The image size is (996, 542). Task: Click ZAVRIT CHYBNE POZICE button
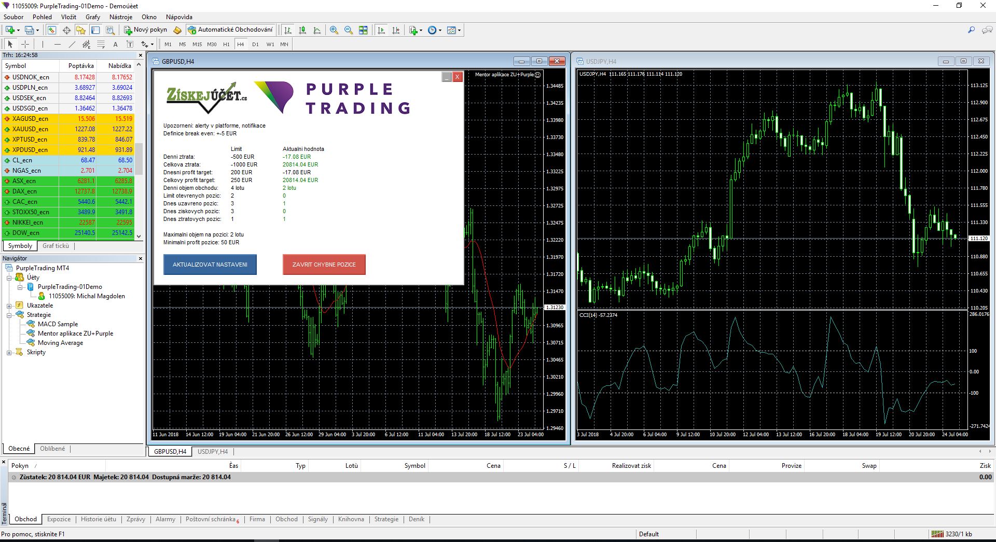tap(324, 265)
